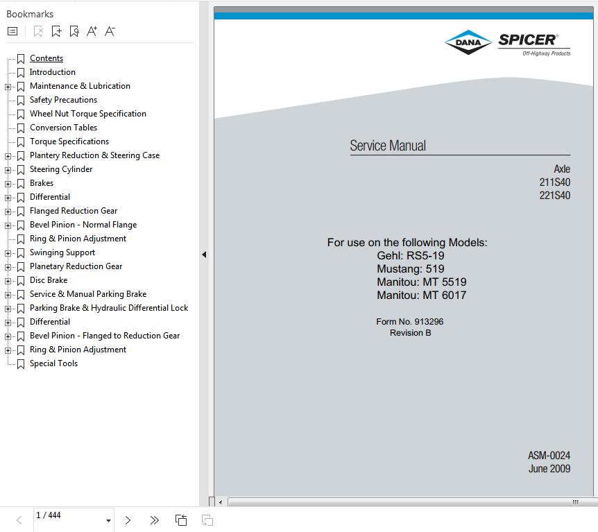Collapse the Bookmarks panel with the arrow

204,255
